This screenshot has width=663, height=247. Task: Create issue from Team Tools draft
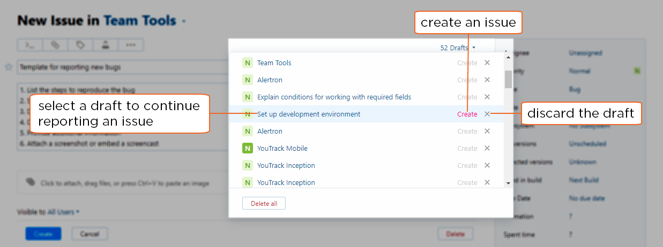pyautogui.click(x=467, y=63)
